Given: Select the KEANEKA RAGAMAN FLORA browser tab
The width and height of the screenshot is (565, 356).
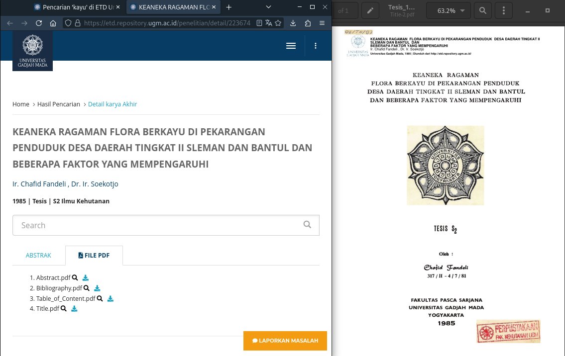Looking at the screenshot, I should tap(173, 7).
